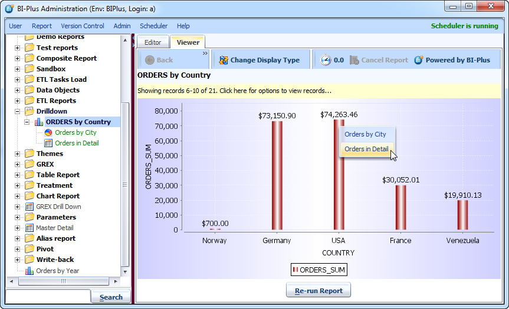
Task: Click the Orders by Year chart icon
Action: click(x=29, y=271)
